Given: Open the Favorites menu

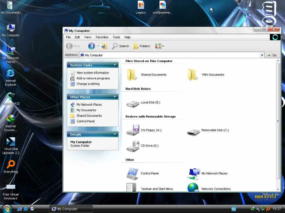Looking at the screenshot, I should pos(102,37).
